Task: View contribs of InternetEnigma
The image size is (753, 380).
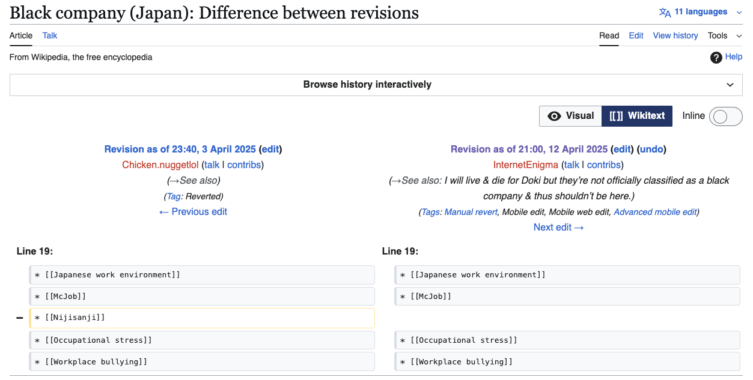Action: click(x=603, y=164)
